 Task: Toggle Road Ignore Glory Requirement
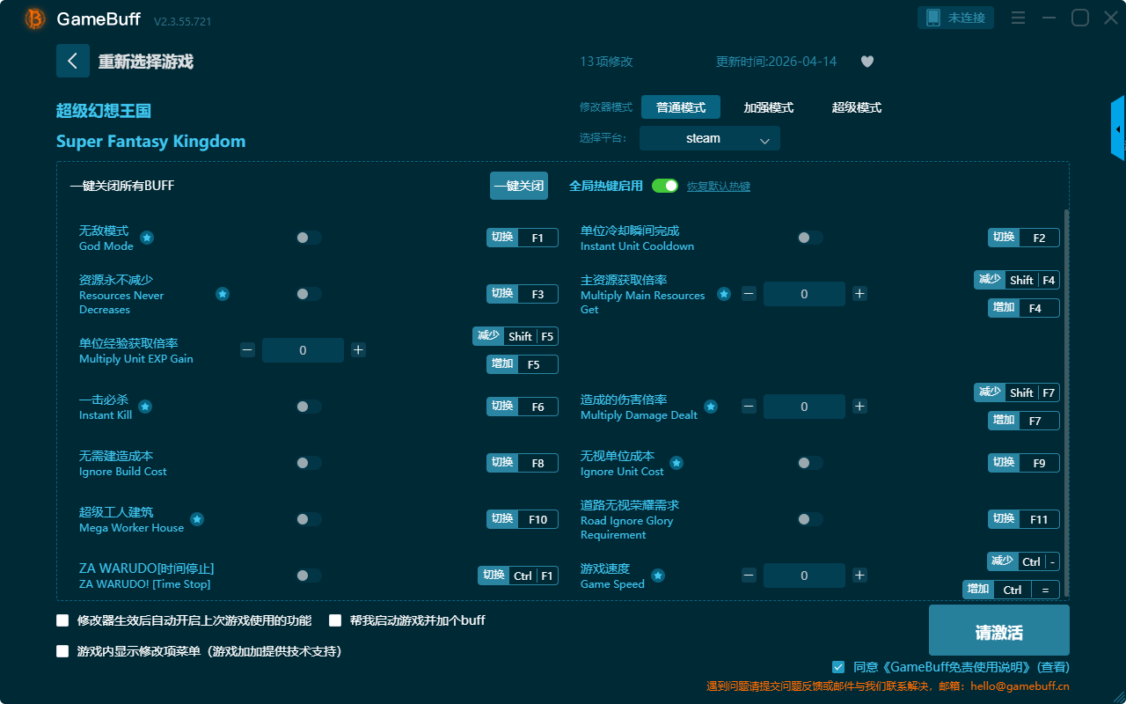(x=810, y=519)
